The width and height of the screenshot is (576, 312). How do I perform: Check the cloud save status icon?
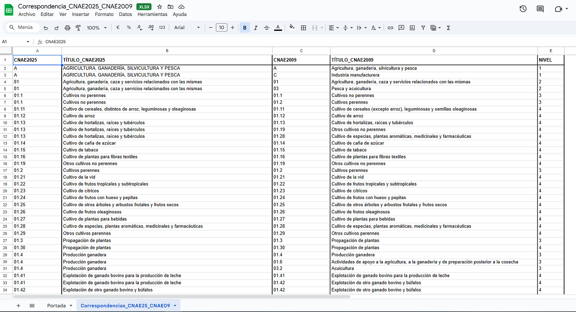181,7
